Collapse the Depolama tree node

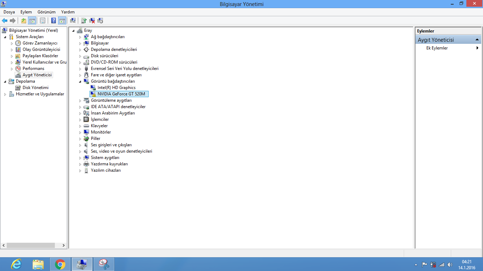5,82
